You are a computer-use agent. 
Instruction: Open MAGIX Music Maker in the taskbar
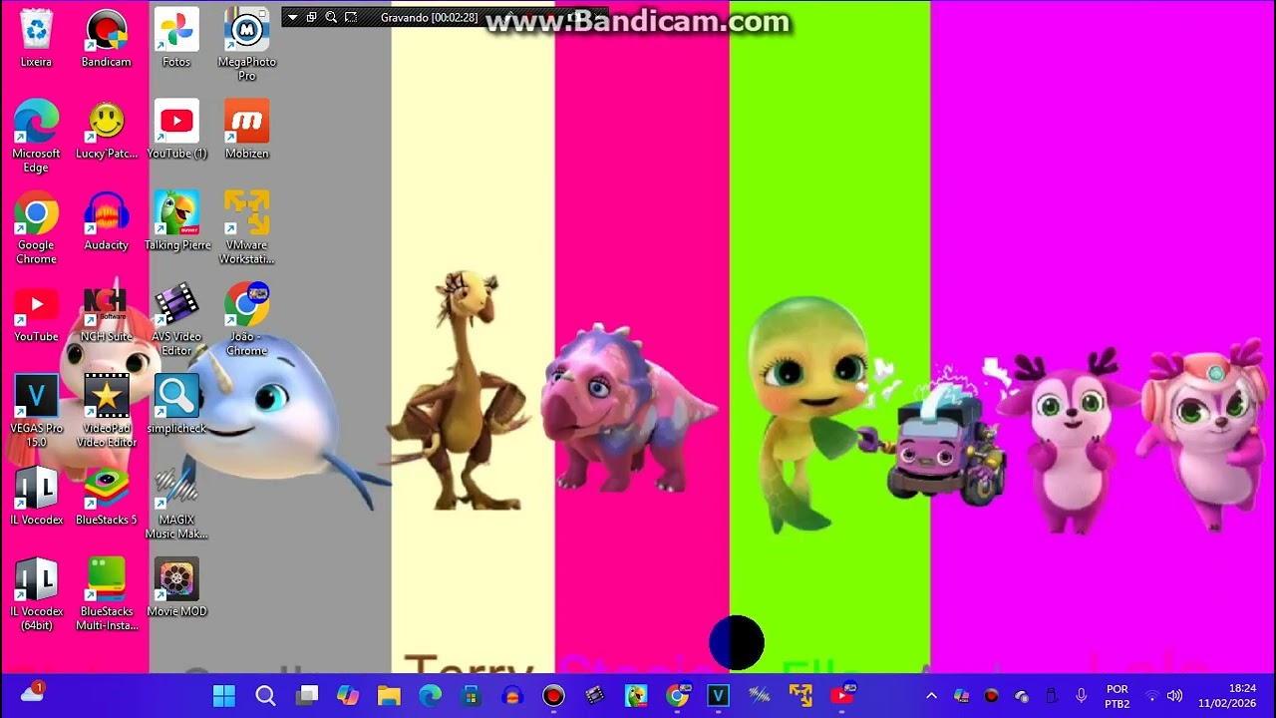click(760, 695)
